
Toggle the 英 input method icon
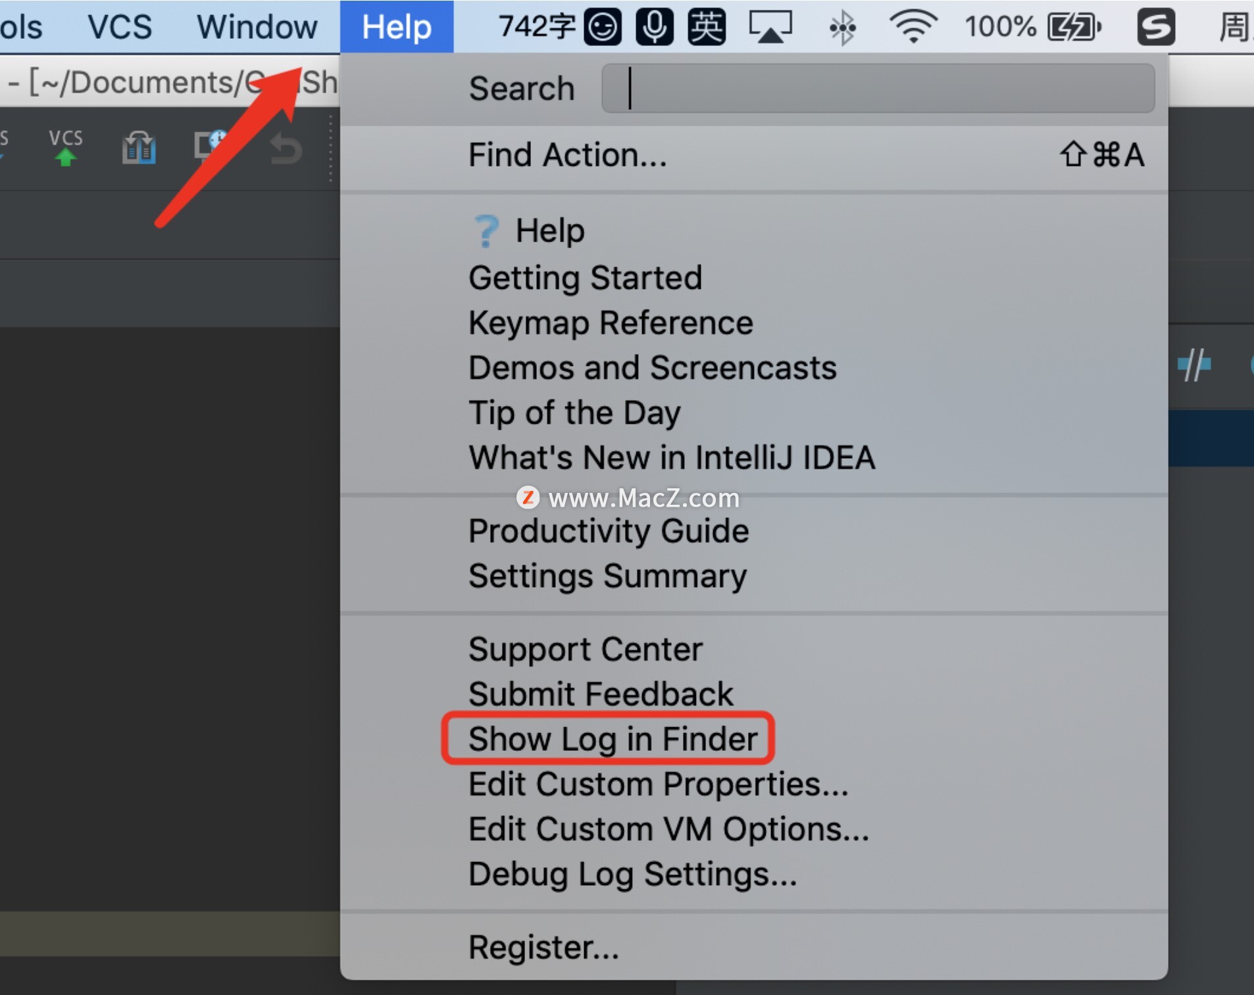[x=707, y=28]
